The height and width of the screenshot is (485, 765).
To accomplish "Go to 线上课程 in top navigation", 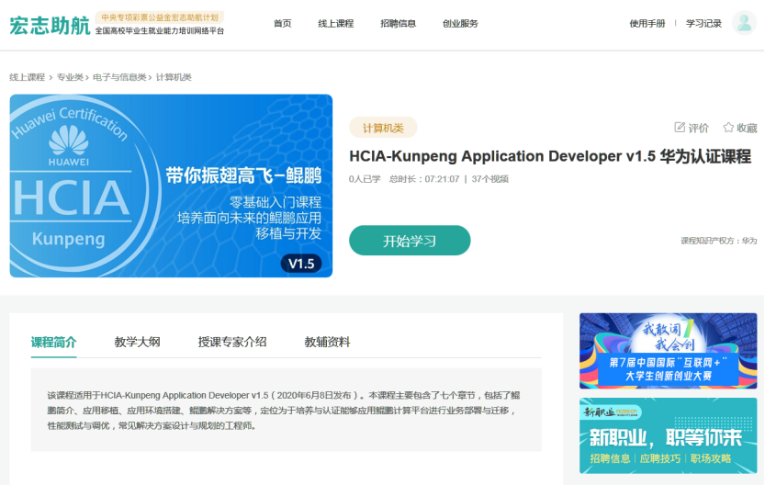I will tap(336, 23).
